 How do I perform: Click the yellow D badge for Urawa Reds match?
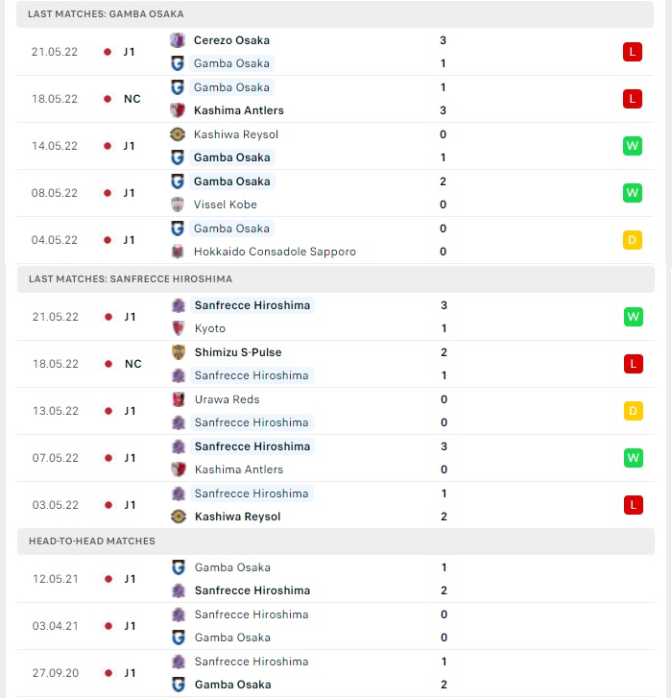coord(634,411)
